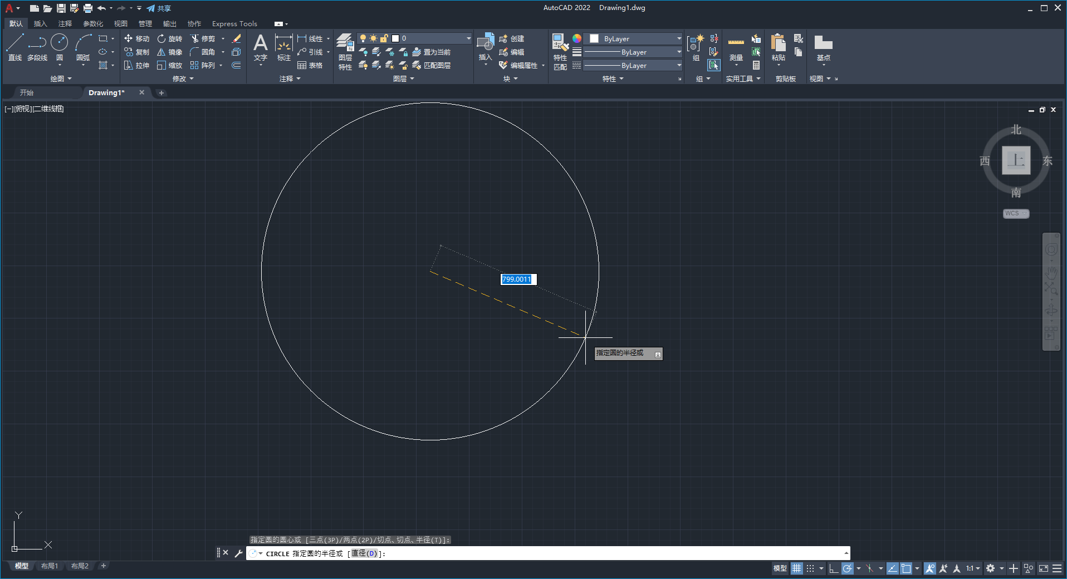Screen dimensions: 1067x579
Task: Click the 旋转 (Rotate) tool
Action: tap(170, 38)
